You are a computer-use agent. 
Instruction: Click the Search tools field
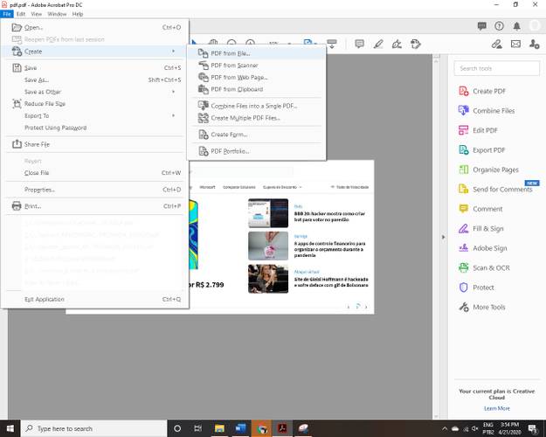tap(497, 68)
